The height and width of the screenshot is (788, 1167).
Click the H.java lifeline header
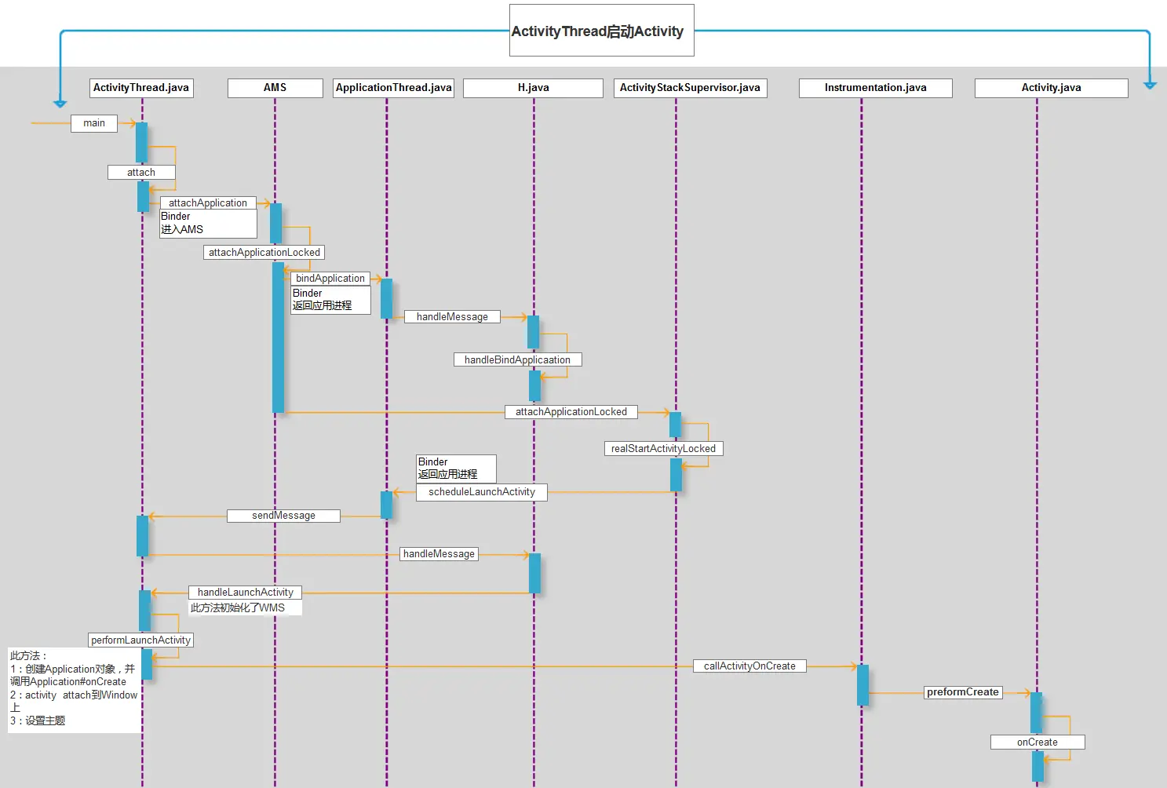click(533, 88)
